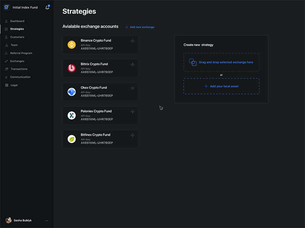Image resolution: width=305 pixels, height=228 pixels.
Task: Click Add your local asset
Action: 221,86
